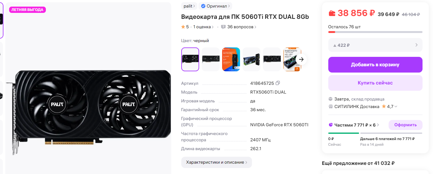This screenshot has width=442, height=174.
Task: Click the blue Оригинал verified badge icon
Action: tap(203, 6)
